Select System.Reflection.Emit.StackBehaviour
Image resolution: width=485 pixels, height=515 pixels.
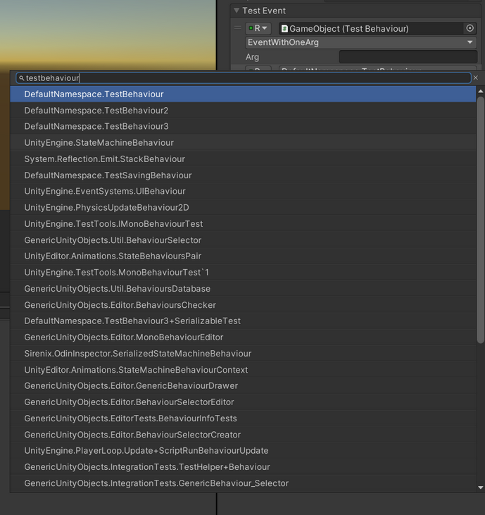click(243, 159)
